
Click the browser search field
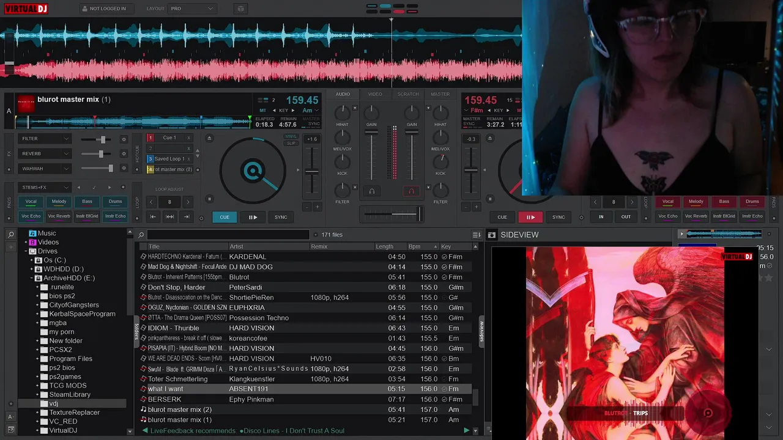point(228,235)
